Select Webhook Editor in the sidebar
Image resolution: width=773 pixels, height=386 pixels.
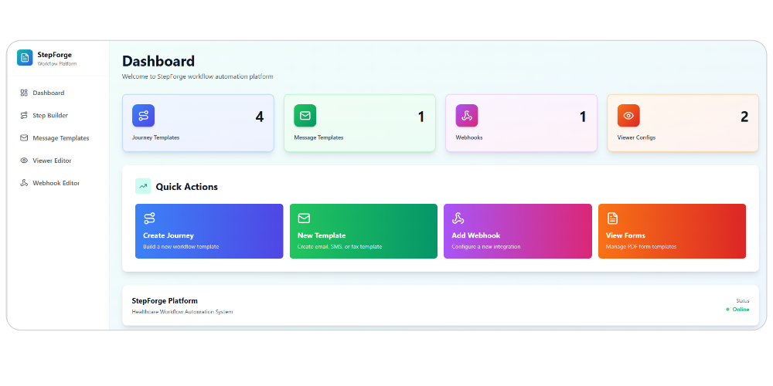pyautogui.click(x=56, y=183)
